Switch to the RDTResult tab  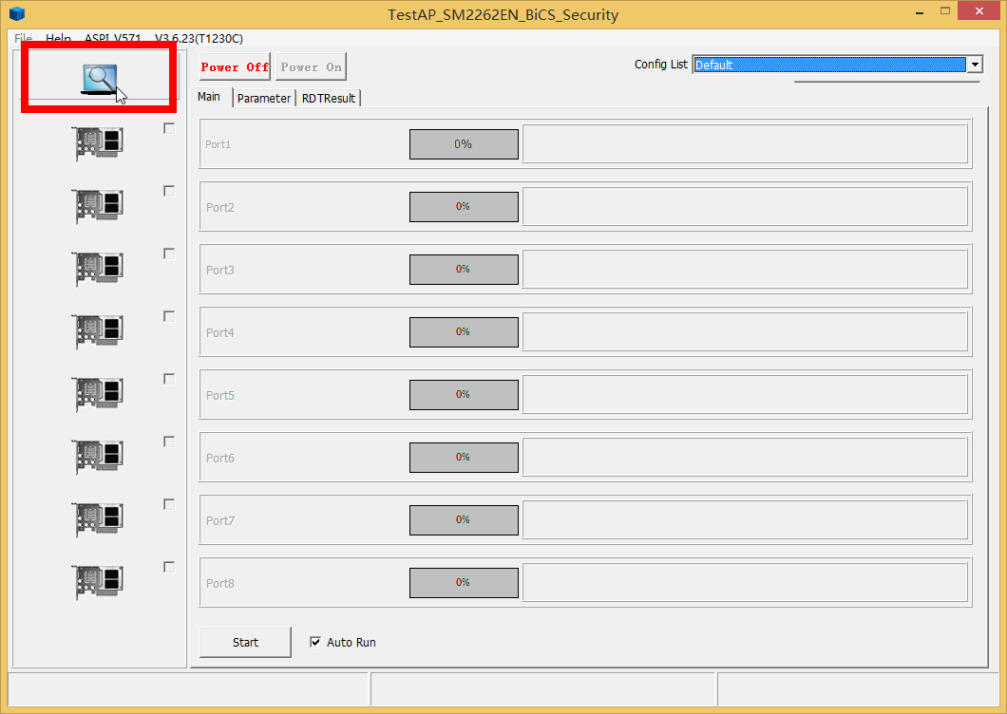(x=329, y=99)
